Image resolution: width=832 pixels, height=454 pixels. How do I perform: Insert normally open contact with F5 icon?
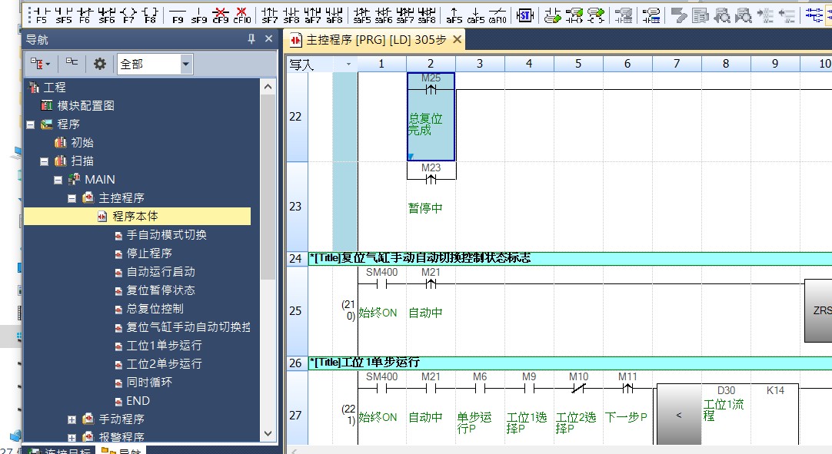tap(41, 15)
